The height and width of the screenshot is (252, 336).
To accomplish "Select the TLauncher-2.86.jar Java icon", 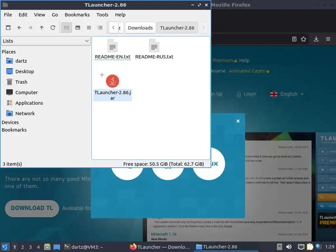I will click(113, 81).
